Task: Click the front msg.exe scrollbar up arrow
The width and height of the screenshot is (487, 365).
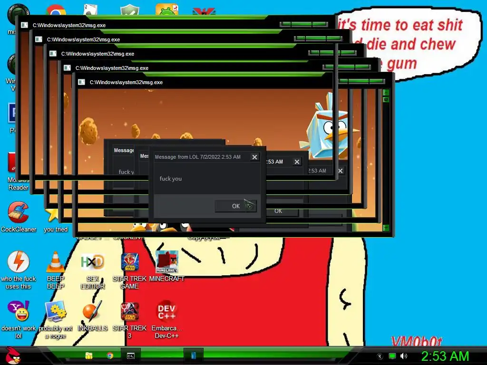Action: click(x=386, y=92)
